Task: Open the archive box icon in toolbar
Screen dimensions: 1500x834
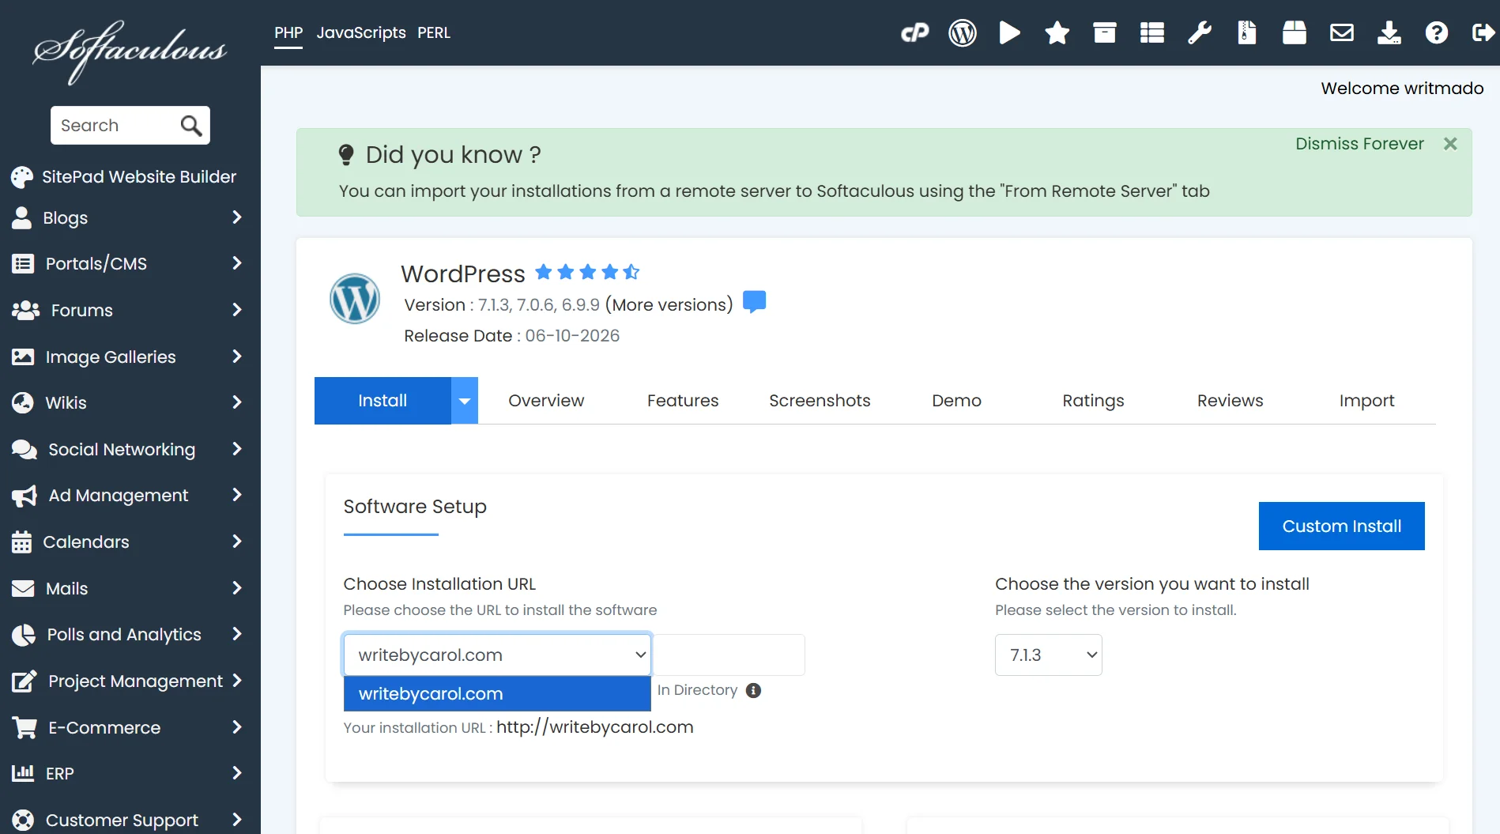Action: point(1104,32)
